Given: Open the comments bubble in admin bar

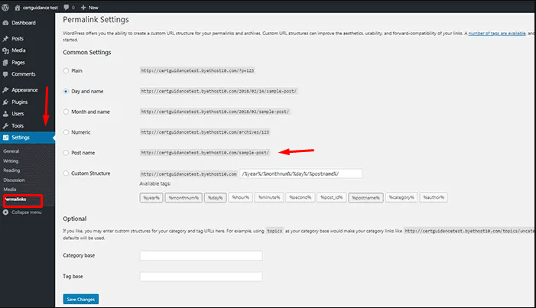Looking at the screenshot, I should point(67,7).
